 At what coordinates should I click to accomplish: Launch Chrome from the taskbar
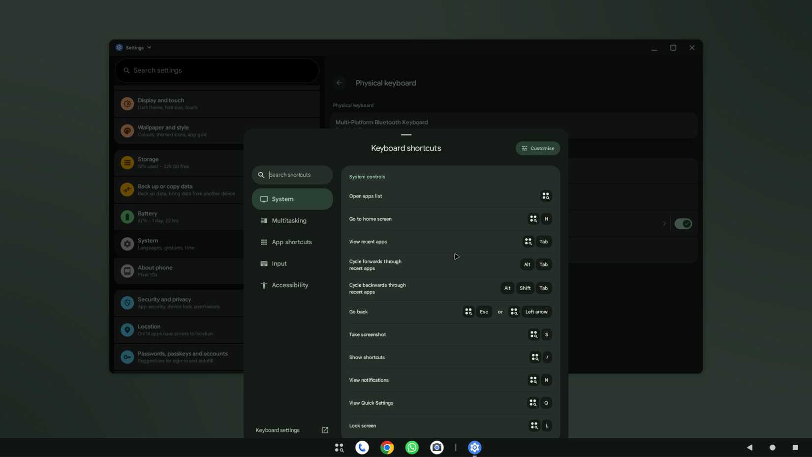point(387,447)
